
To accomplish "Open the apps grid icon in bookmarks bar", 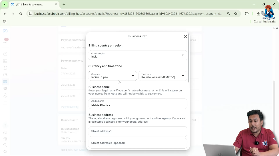I will pyautogui.click(x=5, y=22).
